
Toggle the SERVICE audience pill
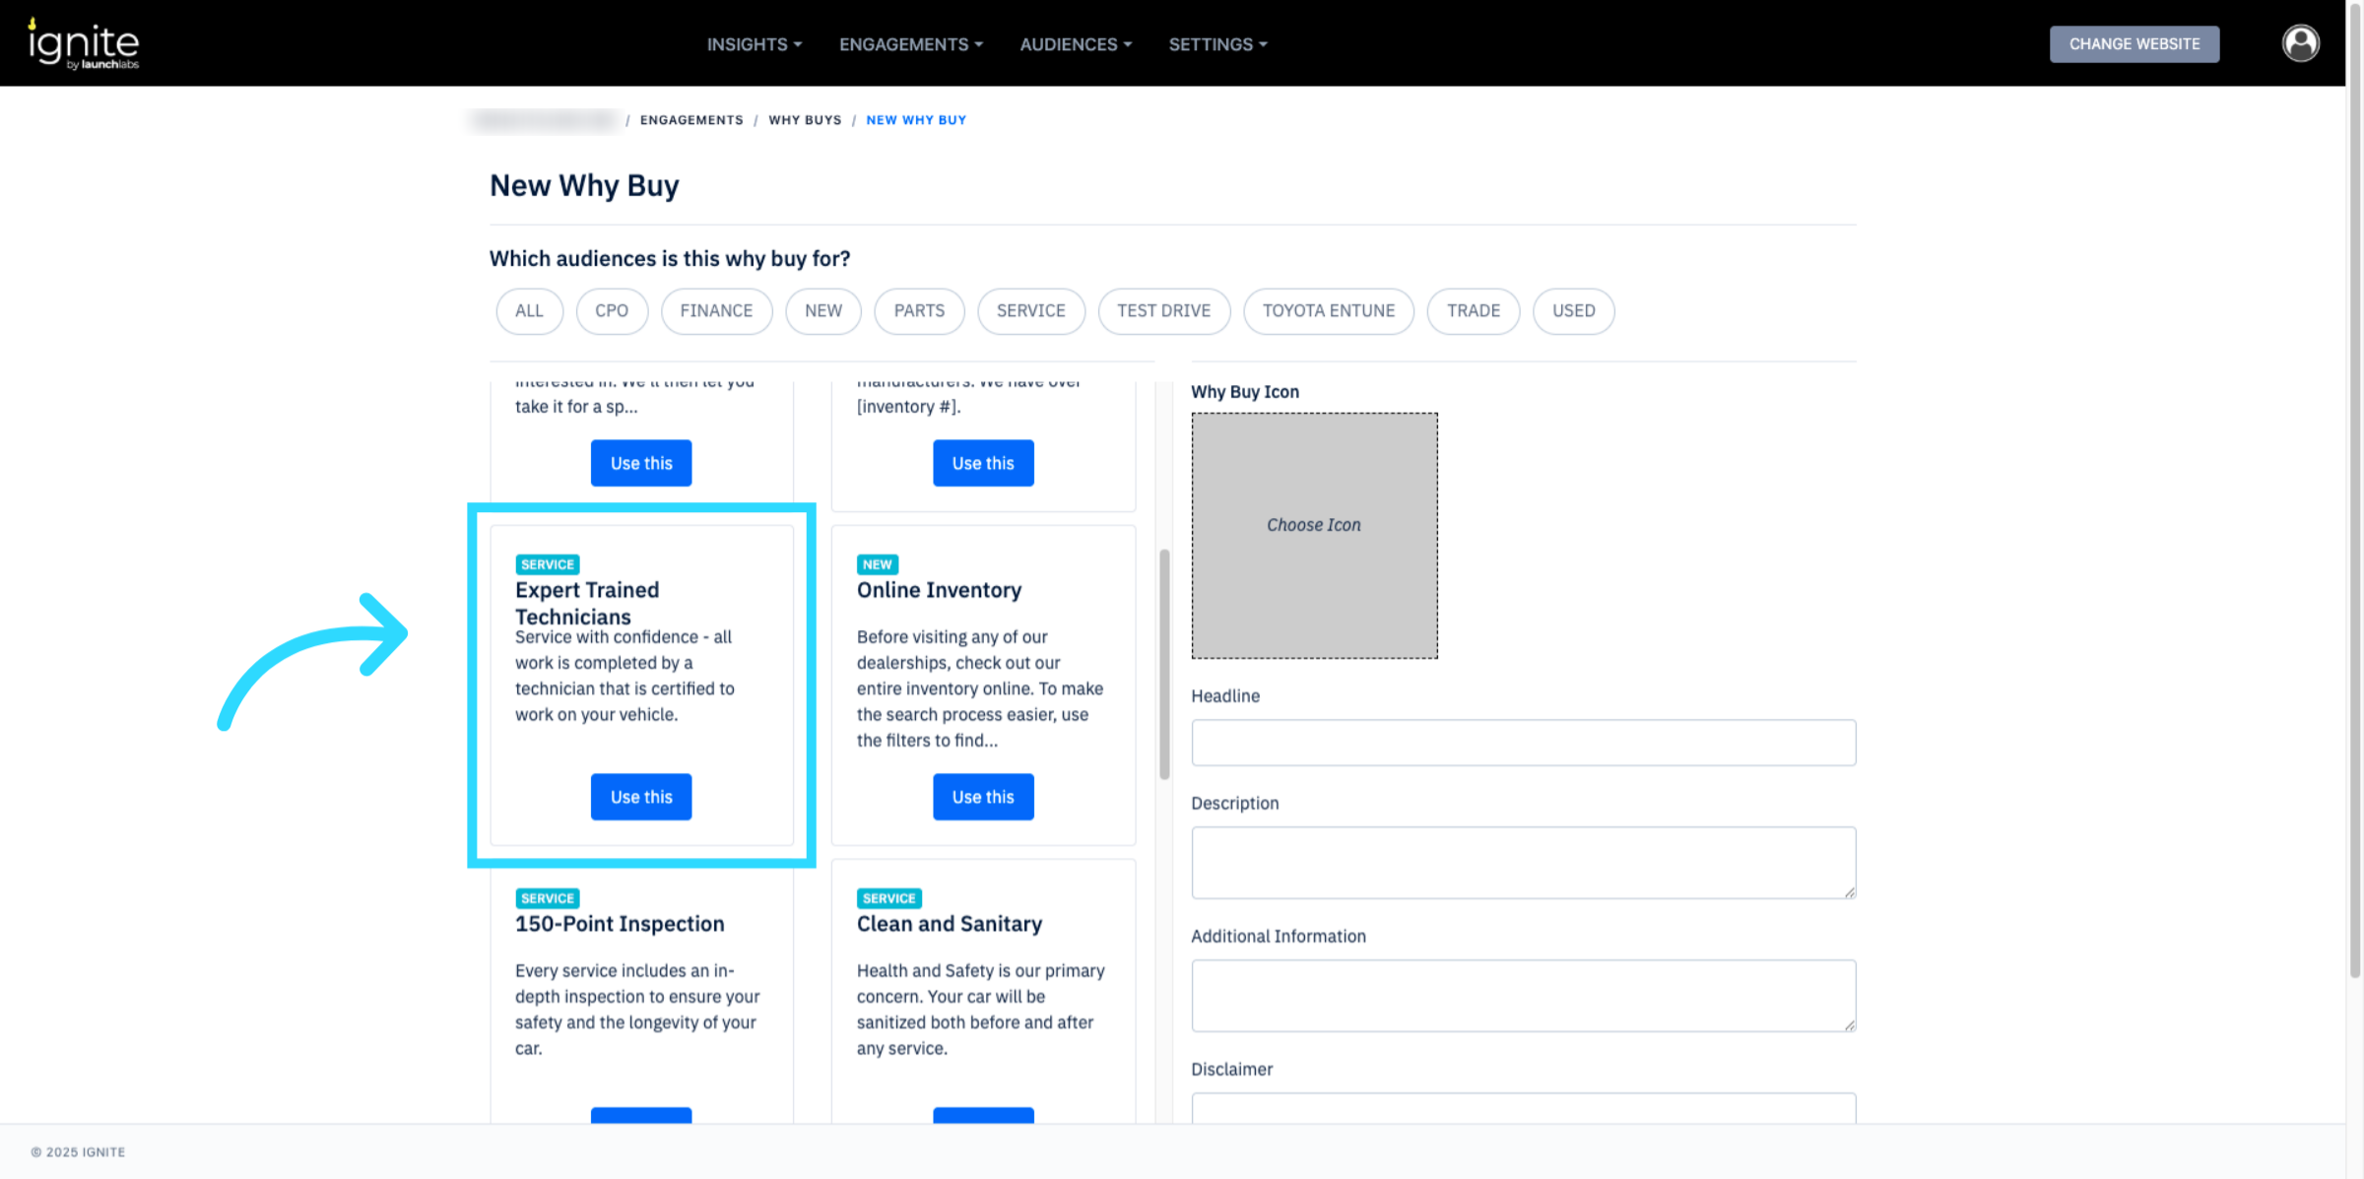point(1030,311)
